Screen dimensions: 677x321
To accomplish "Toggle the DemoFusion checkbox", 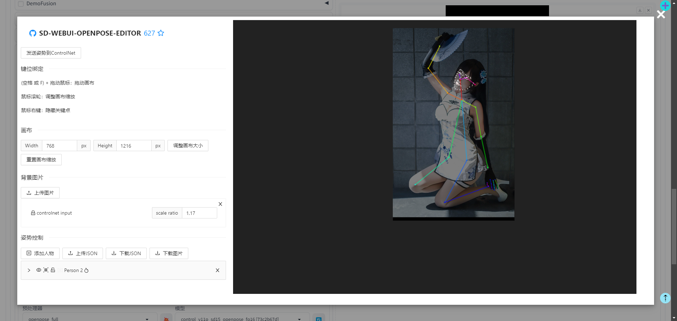I will coord(21,4).
